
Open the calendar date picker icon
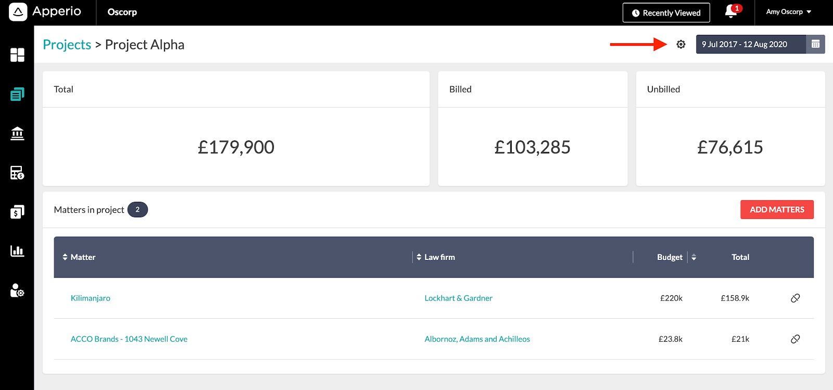(815, 44)
